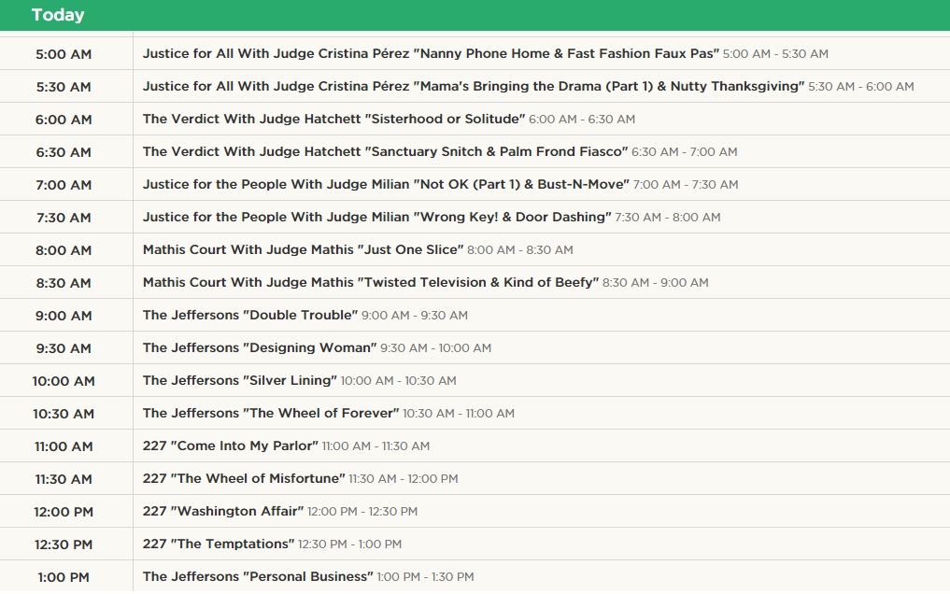Open The Jeffersons "Double Trouble" listing
Screen dimensions: 950x594
coord(250,315)
